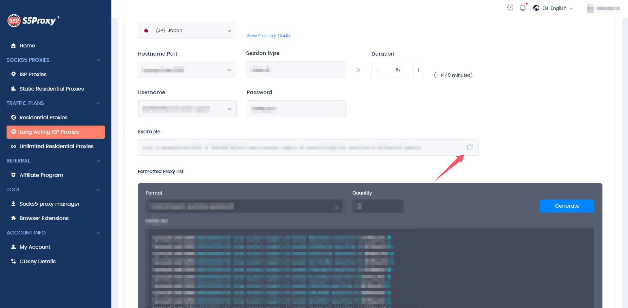628x308 pixels.
Task: Copy the example proxy string
Action: 470,147
